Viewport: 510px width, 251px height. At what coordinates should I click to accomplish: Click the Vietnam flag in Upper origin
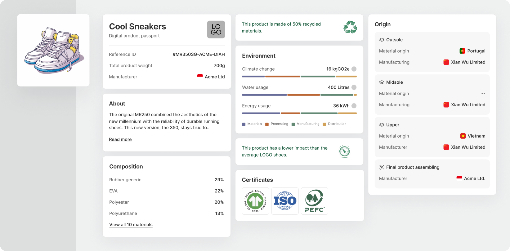coord(463,136)
